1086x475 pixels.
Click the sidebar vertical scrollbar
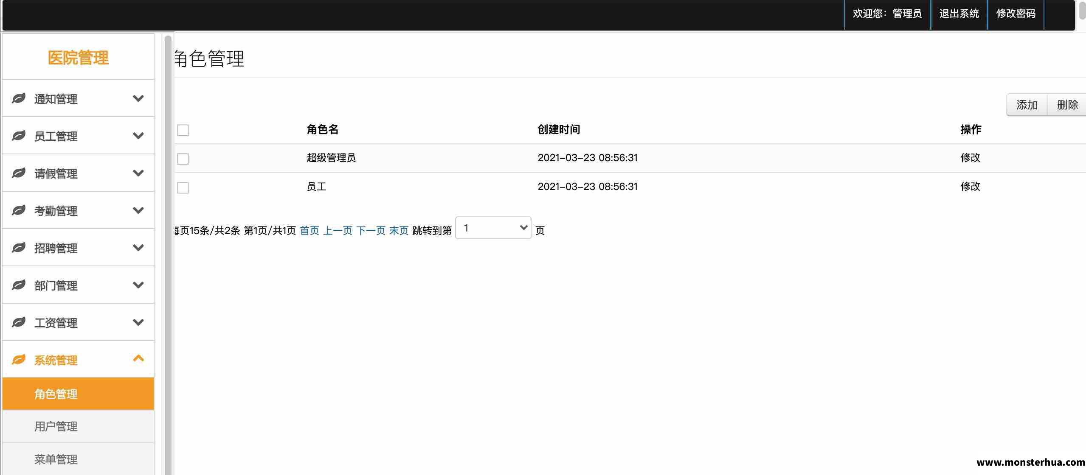[168, 254]
